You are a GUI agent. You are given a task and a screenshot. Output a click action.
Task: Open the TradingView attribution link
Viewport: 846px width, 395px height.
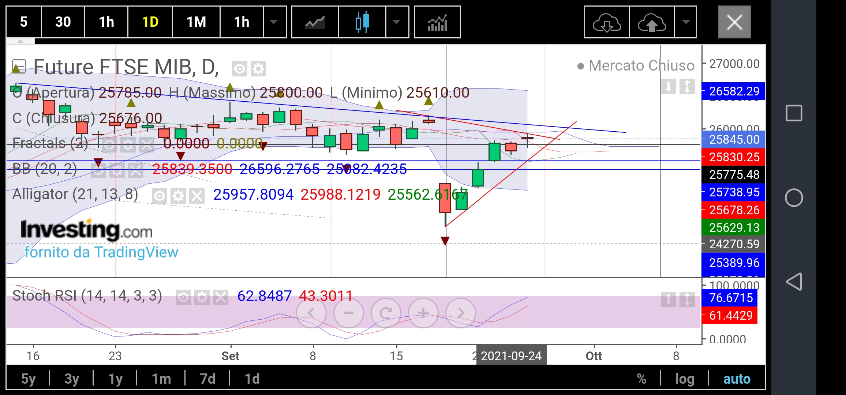point(101,252)
